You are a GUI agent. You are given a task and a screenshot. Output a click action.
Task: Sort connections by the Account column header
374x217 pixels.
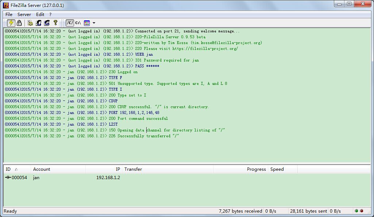tap(58, 169)
